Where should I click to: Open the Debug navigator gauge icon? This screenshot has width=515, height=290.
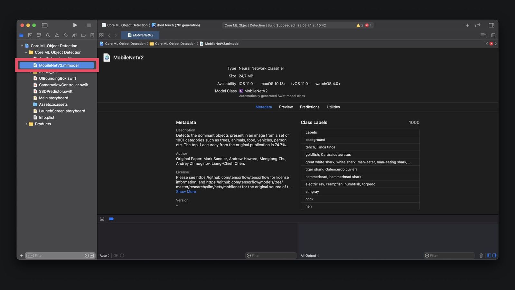tap(74, 35)
